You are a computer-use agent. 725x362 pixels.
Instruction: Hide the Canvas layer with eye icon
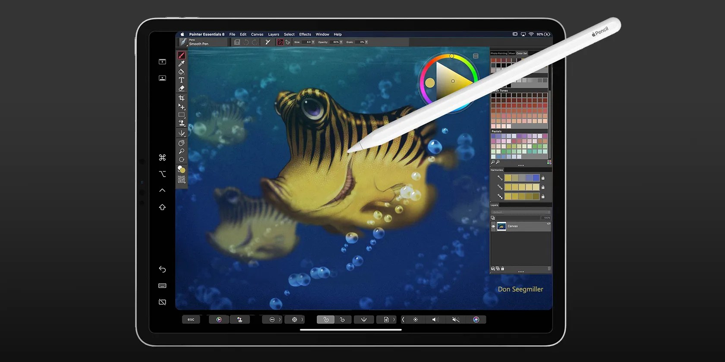point(493,226)
